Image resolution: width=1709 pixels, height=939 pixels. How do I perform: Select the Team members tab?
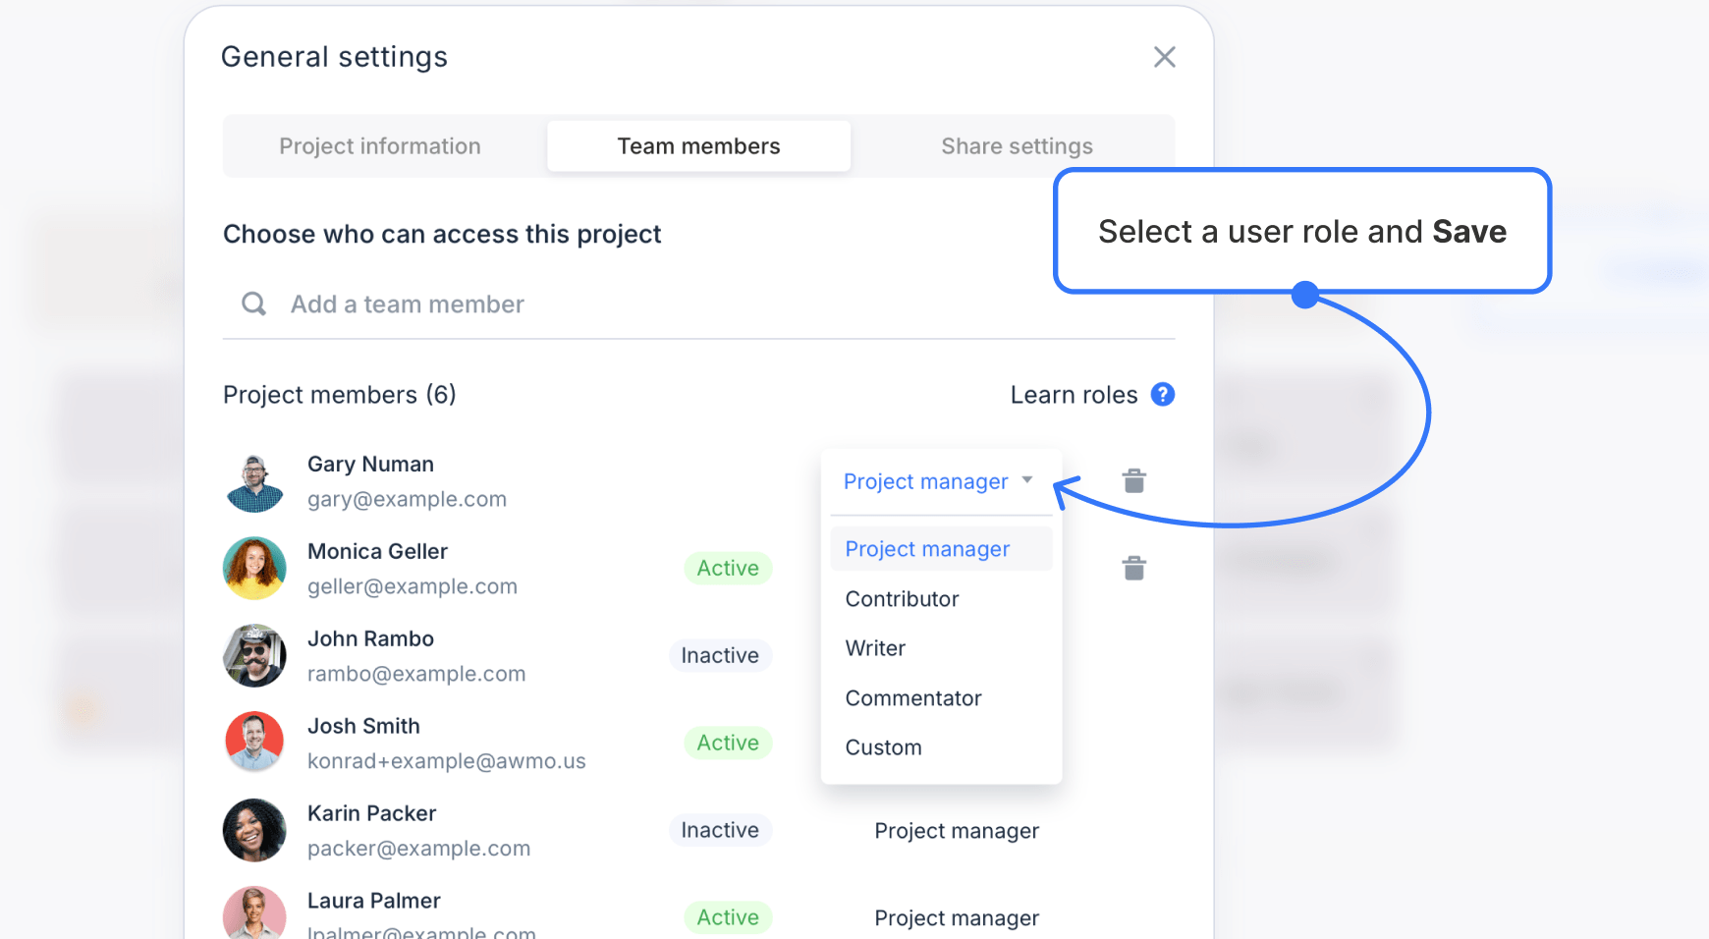click(x=697, y=145)
